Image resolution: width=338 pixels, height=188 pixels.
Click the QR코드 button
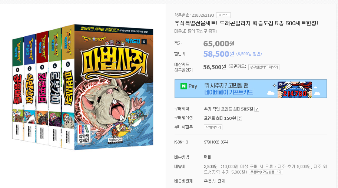[x=223, y=15]
